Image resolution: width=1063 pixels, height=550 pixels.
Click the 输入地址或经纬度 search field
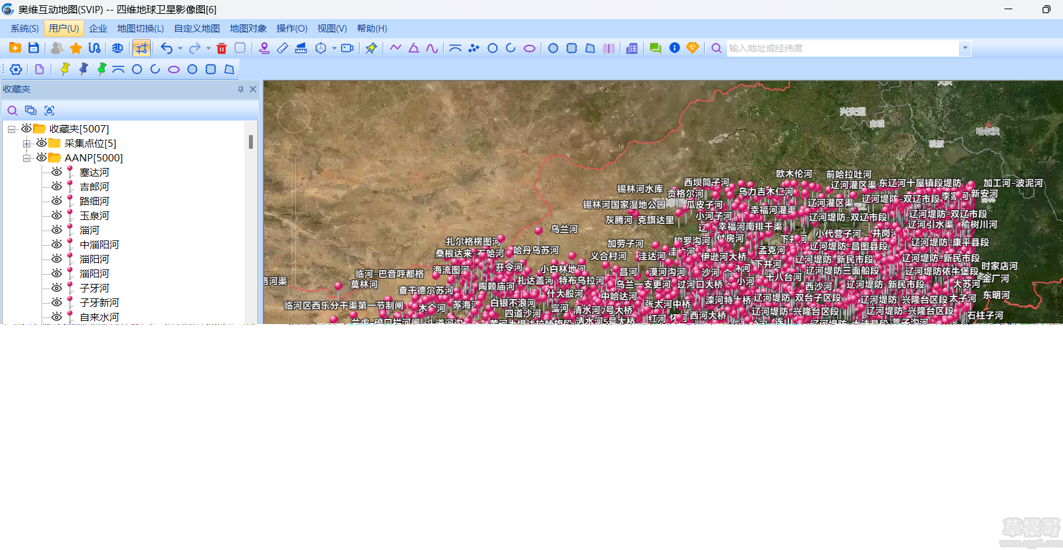point(843,48)
